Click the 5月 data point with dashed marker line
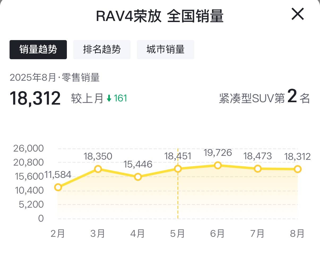Viewport: 320px width, 266px height. click(x=178, y=168)
